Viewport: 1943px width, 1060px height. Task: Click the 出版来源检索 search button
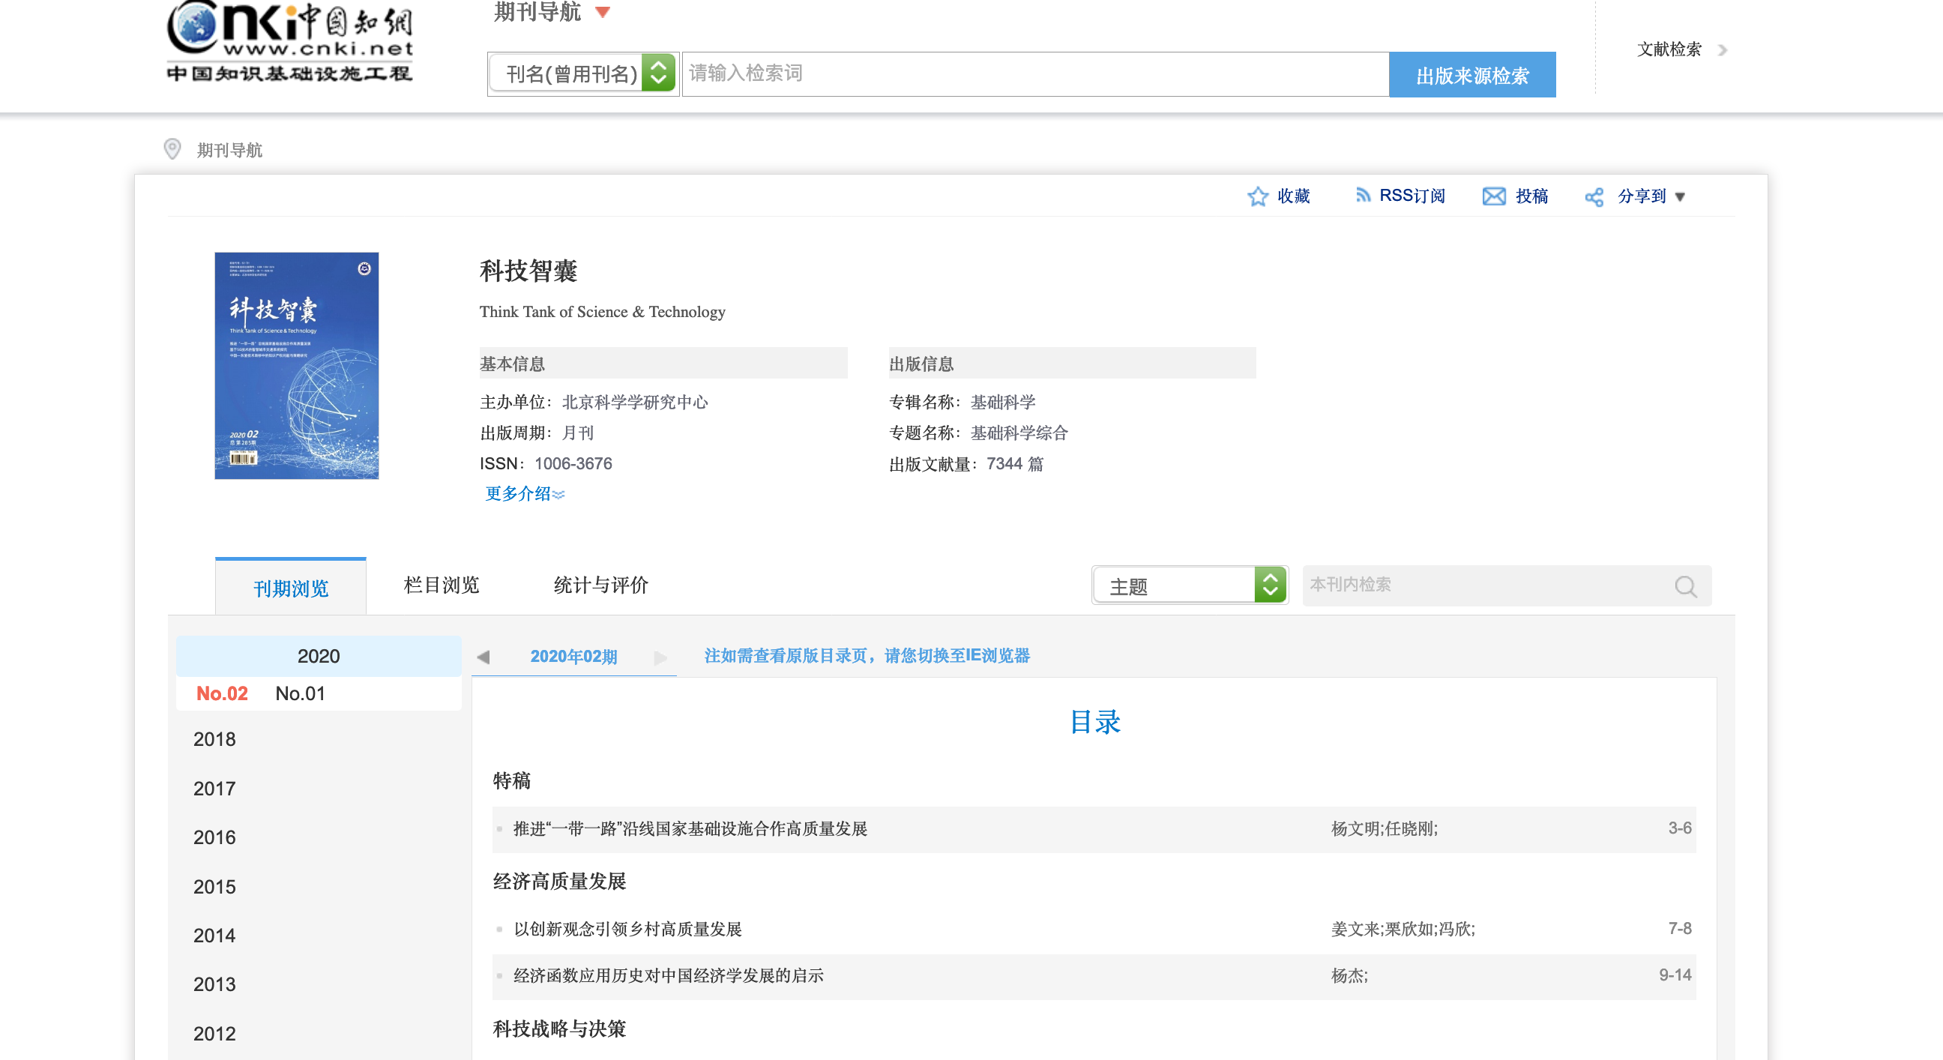tap(1471, 75)
